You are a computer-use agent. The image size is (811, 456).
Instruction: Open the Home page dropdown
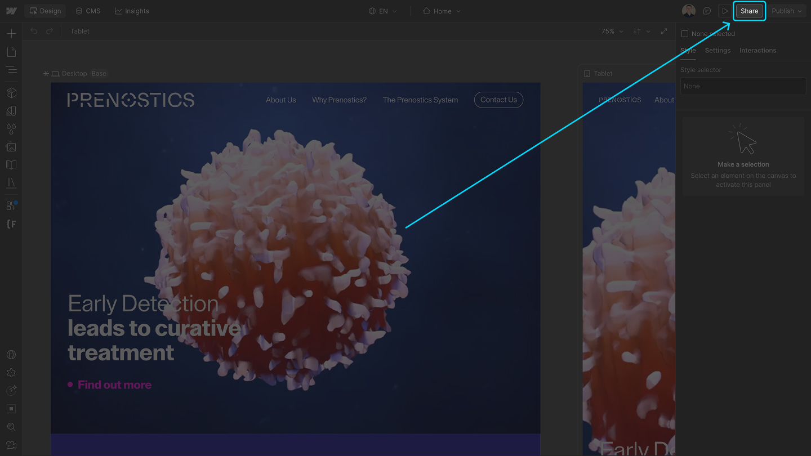click(x=442, y=11)
